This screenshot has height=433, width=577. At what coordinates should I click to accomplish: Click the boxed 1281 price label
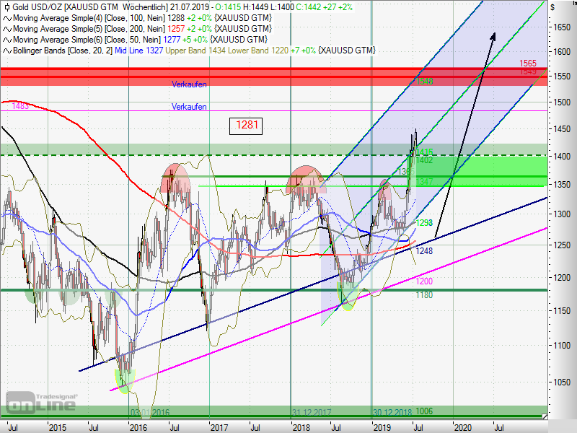(246, 126)
